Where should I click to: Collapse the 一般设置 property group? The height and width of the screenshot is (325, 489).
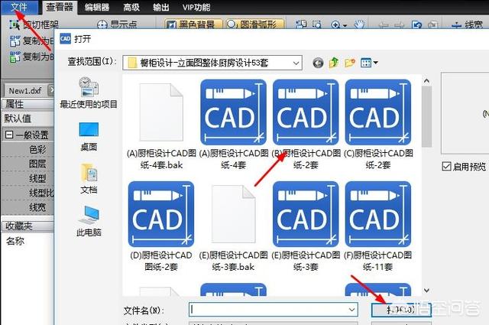[x=9, y=135]
